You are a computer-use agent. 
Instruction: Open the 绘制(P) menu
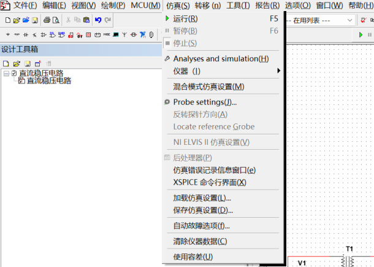[x=113, y=6]
